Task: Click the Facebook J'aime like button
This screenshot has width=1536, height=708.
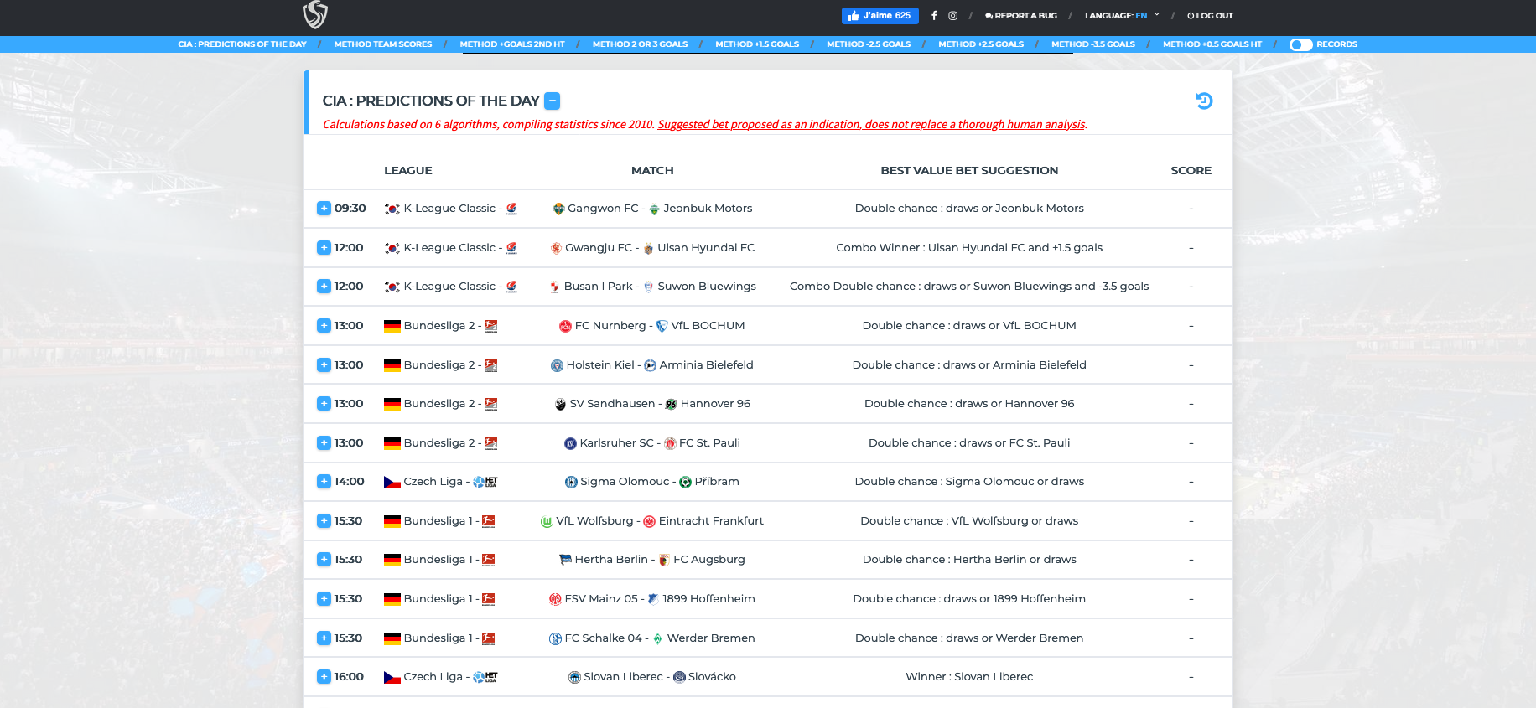Action: [880, 16]
